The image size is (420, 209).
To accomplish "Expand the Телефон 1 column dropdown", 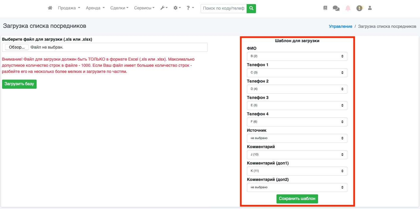I will 297,73.
